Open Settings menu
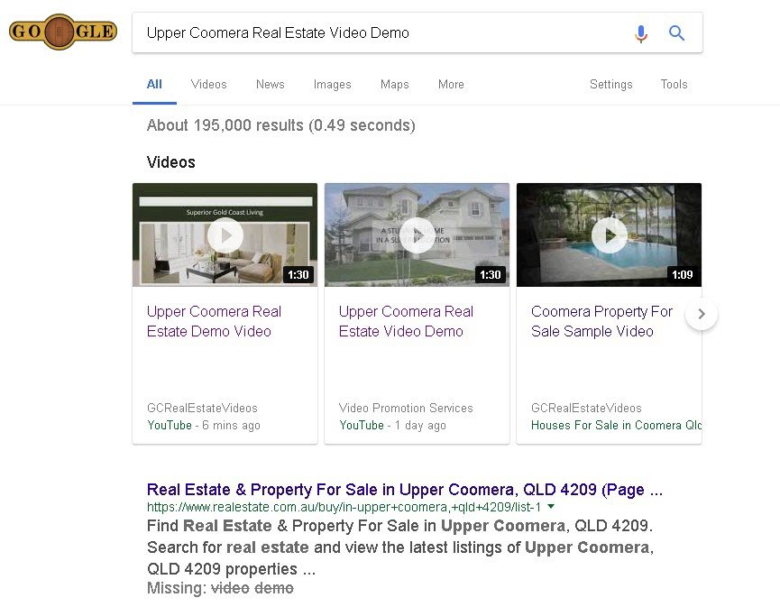Viewport: 780px width, 607px height. point(610,84)
